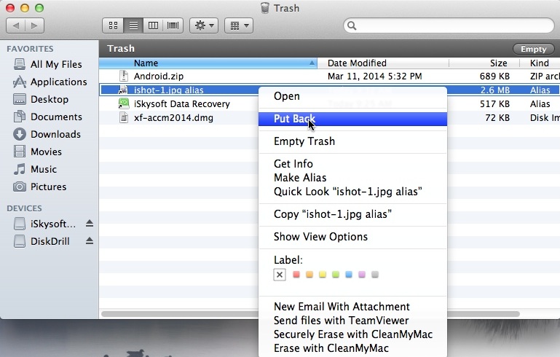Click the Finder search field
This screenshot has width=560, height=357.
pos(449,25)
